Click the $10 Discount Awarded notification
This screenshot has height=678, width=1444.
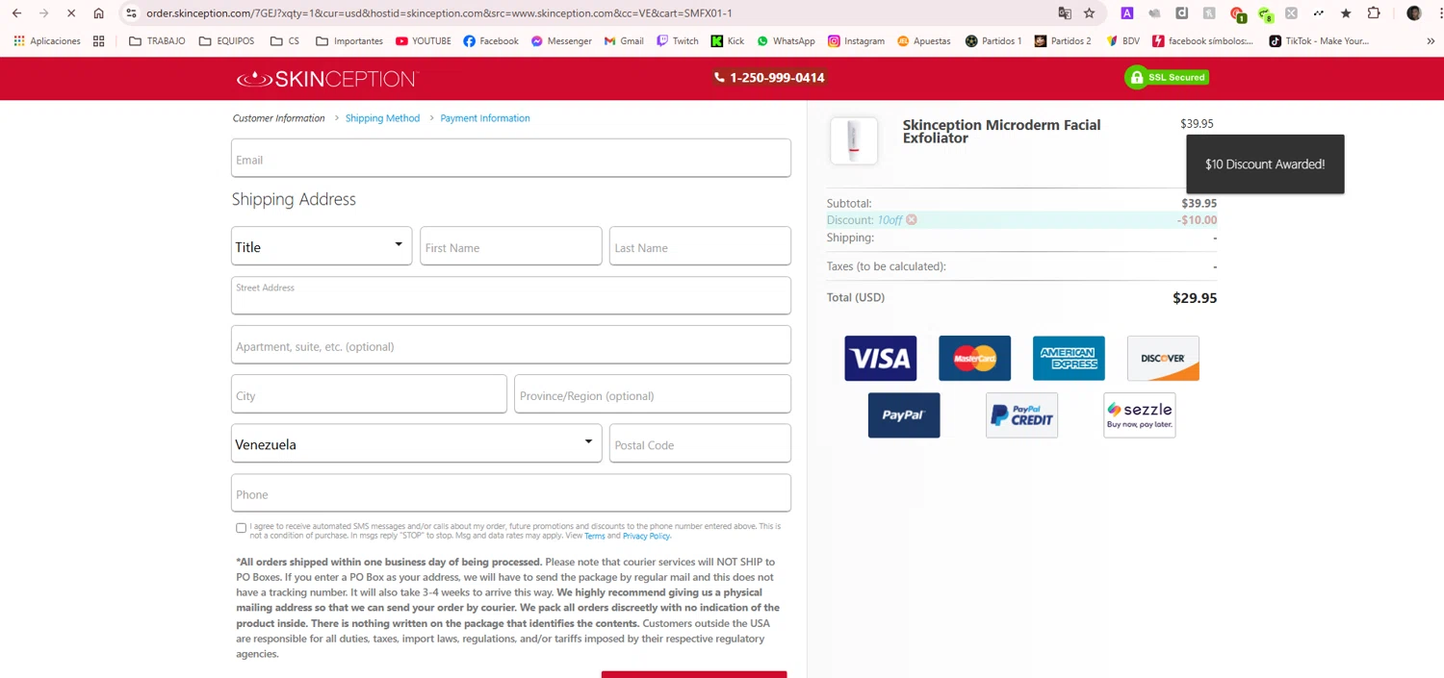pos(1265,164)
